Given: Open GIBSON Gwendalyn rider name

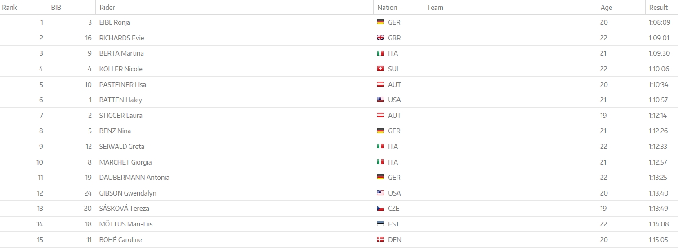Looking at the screenshot, I should 128,193.
